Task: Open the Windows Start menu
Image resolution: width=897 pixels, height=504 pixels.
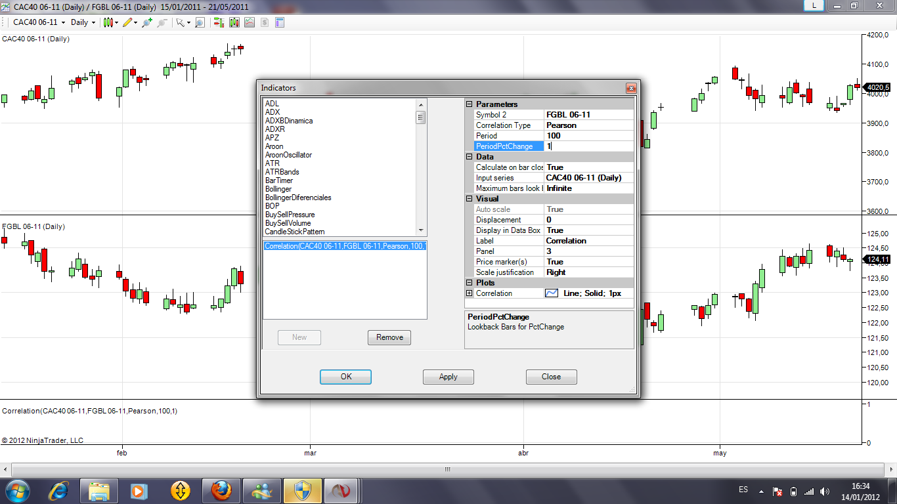Action: (16, 490)
